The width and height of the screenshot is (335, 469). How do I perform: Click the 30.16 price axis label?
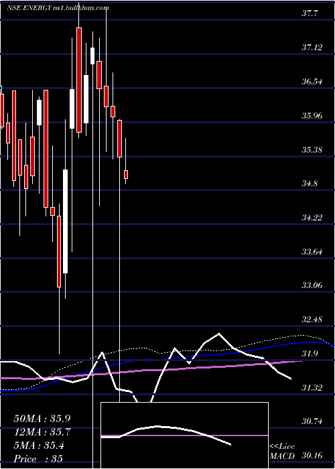[x=312, y=456]
